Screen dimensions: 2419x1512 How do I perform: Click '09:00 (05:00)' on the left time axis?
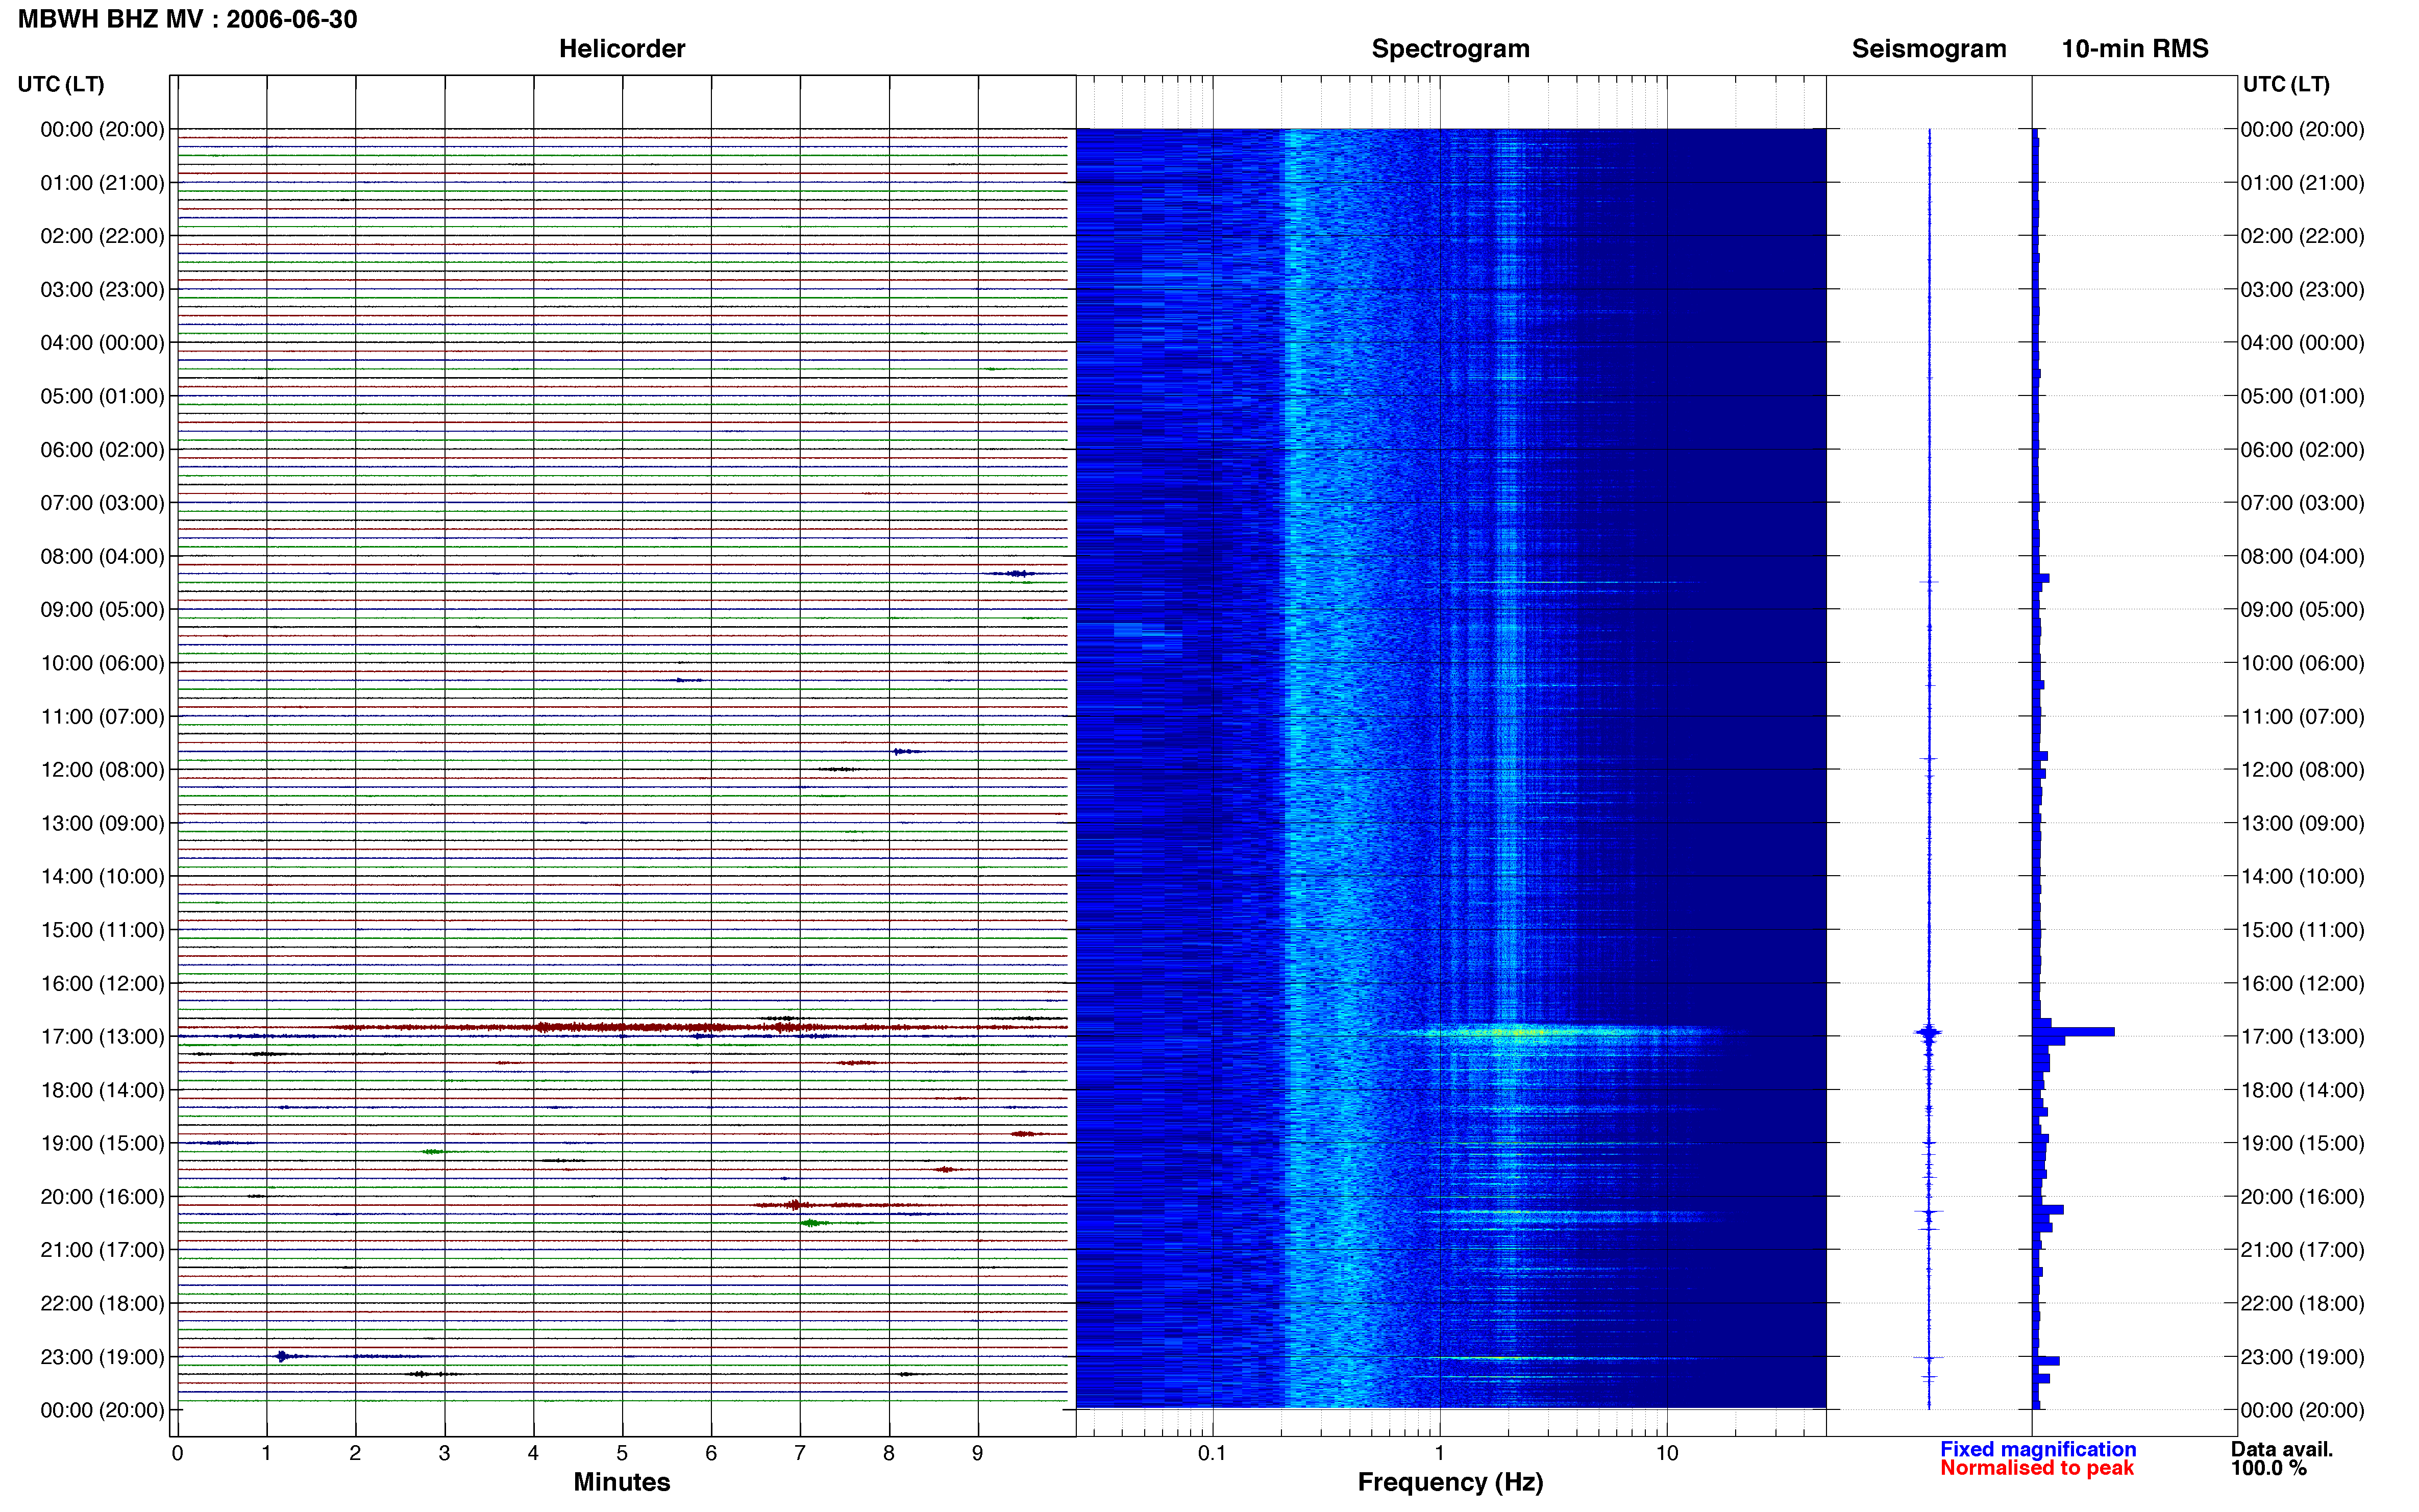[x=102, y=610]
